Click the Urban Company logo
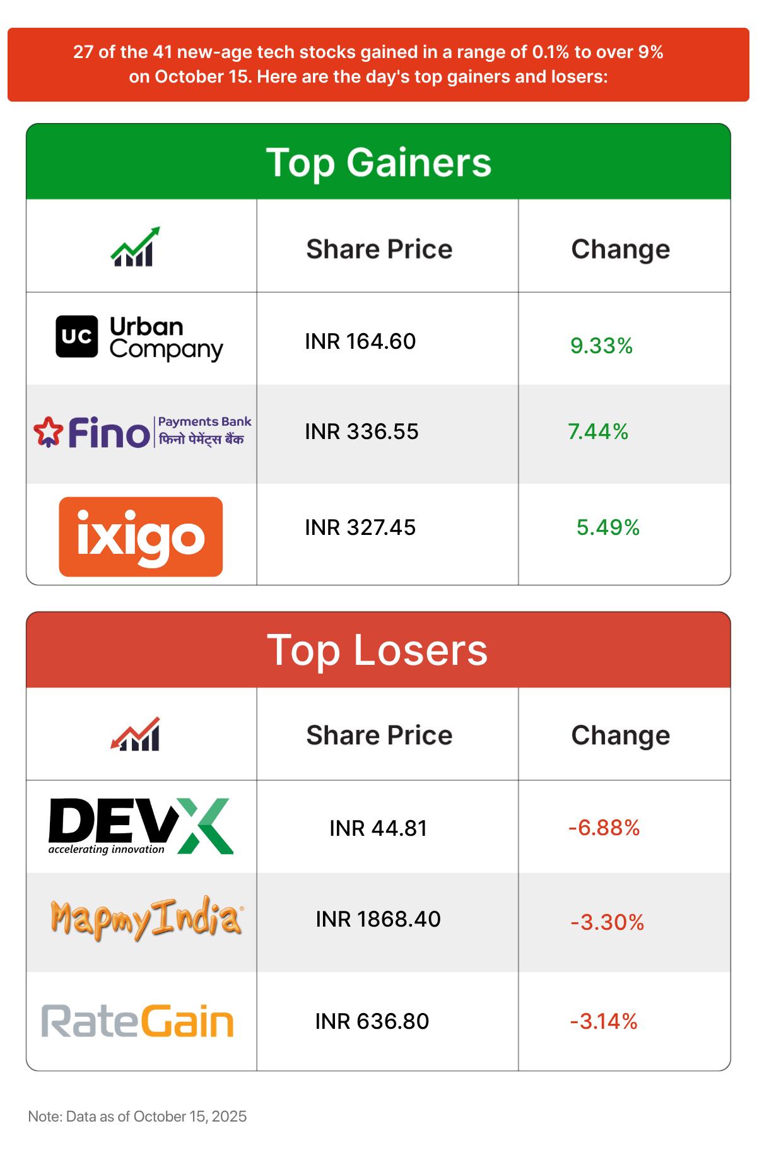 coord(139,338)
